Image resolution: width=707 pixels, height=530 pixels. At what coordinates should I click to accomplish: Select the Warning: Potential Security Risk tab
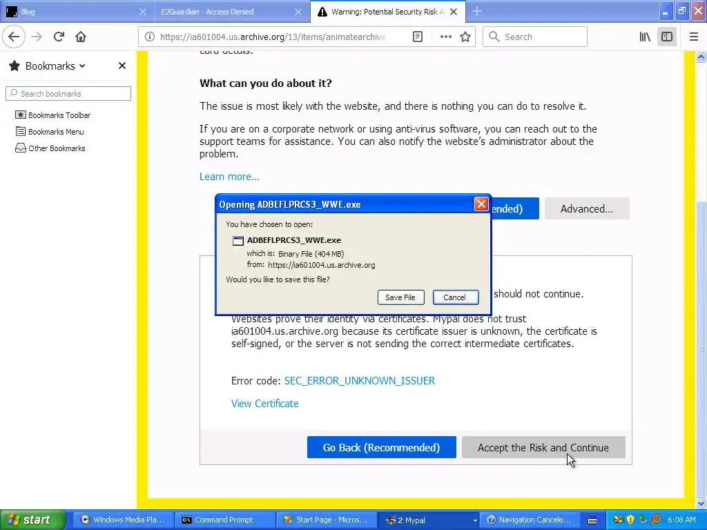coord(388,12)
